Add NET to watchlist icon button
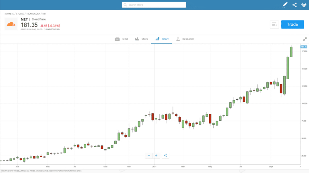 click(274, 25)
